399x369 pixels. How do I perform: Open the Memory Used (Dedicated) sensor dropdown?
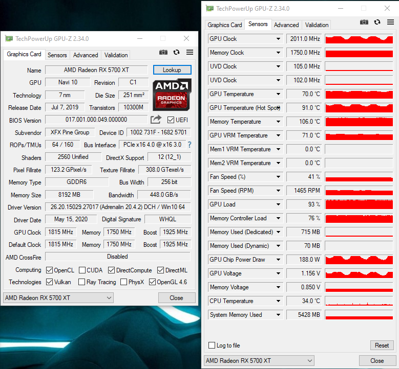click(x=279, y=232)
